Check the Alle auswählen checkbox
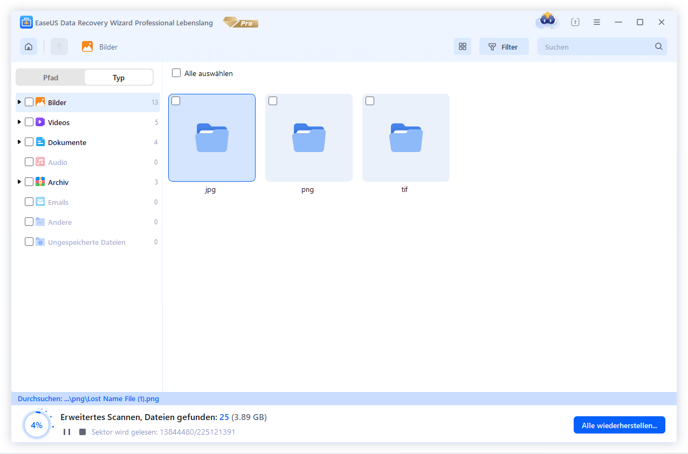This screenshot has width=688, height=454. point(176,73)
